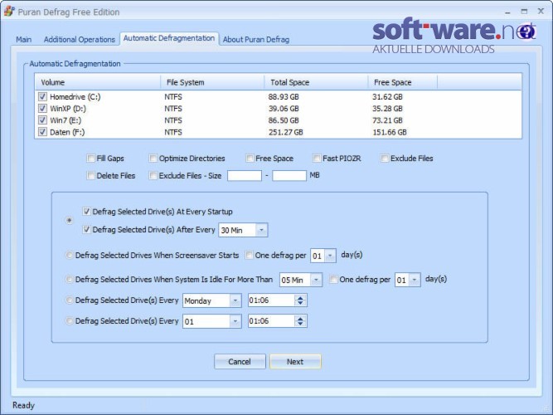The image size is (553, 415).
Task: Close the Puran Defrag window
Action: [541, 12]
